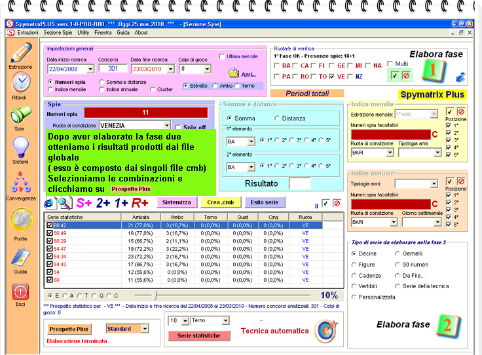Viewport: 482px width, 355px height.
Task: Enable the Multi checkbox
Action: pyautogui.click(x=390, y=64)
